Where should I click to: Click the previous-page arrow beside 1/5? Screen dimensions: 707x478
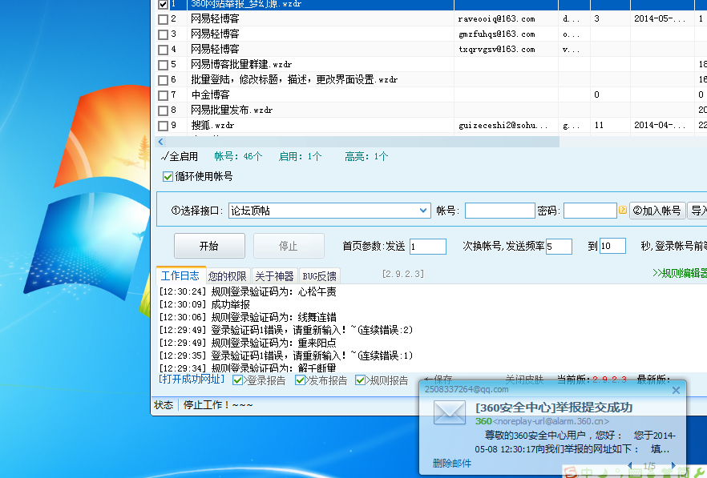(x=630, y=465)
